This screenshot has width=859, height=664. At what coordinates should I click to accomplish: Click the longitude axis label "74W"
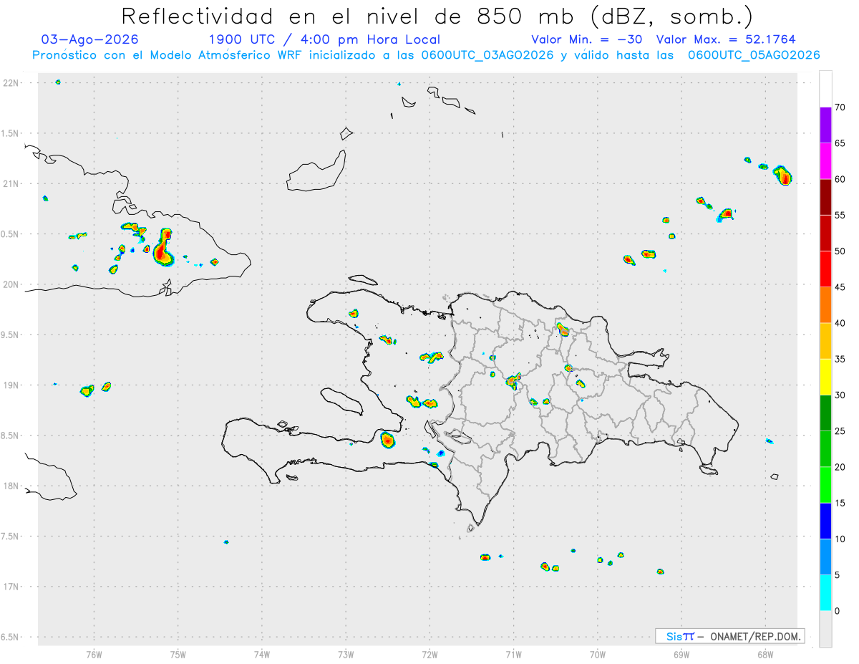[x=262, y=654]
